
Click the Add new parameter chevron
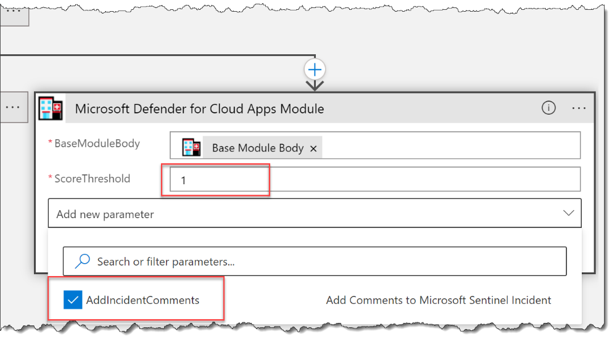tap(568, 213)
